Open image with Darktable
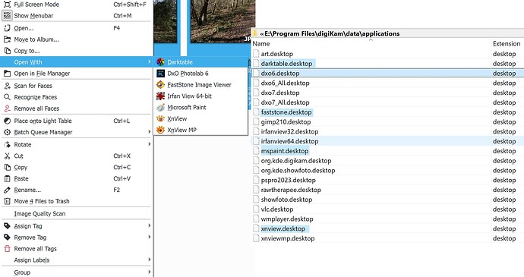This screenshot has height=277, width=524. [200, 62]
